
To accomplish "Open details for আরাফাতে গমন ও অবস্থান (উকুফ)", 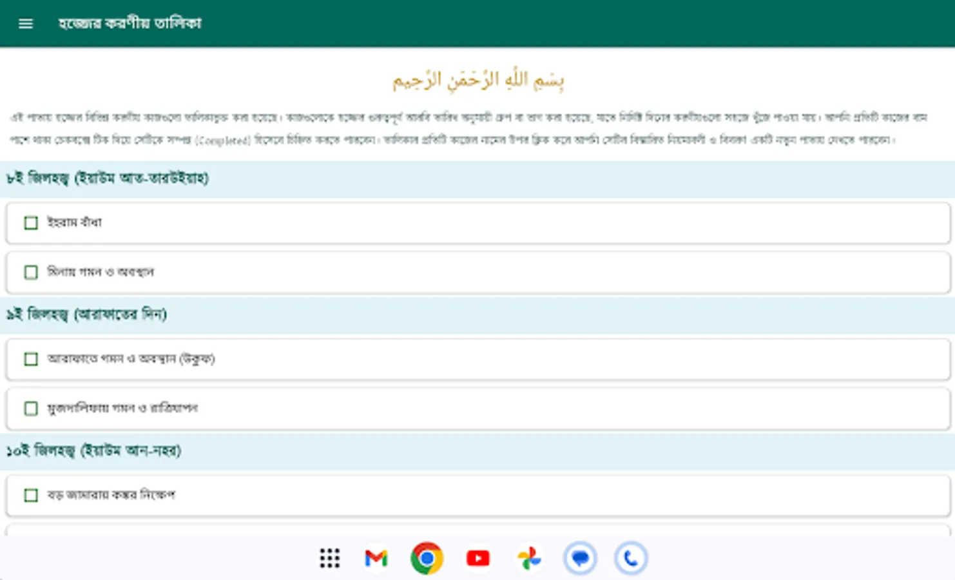I will click(132, 359).
